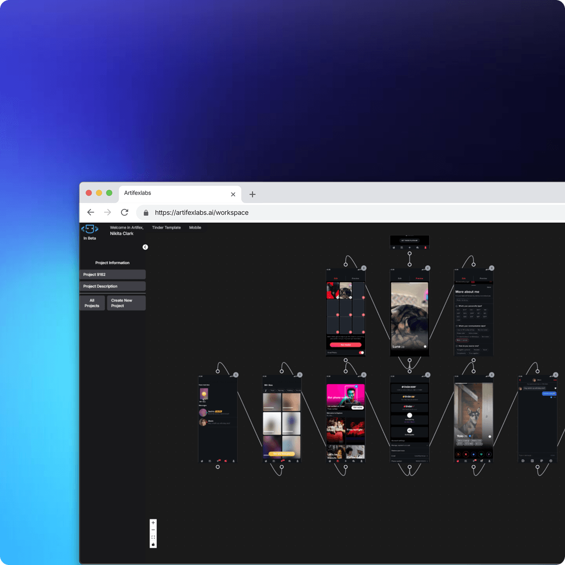This screenshot has width=565, height=565.
Task: Click the fit-to-view icon in the zoom controls
Action: (153, 538)
